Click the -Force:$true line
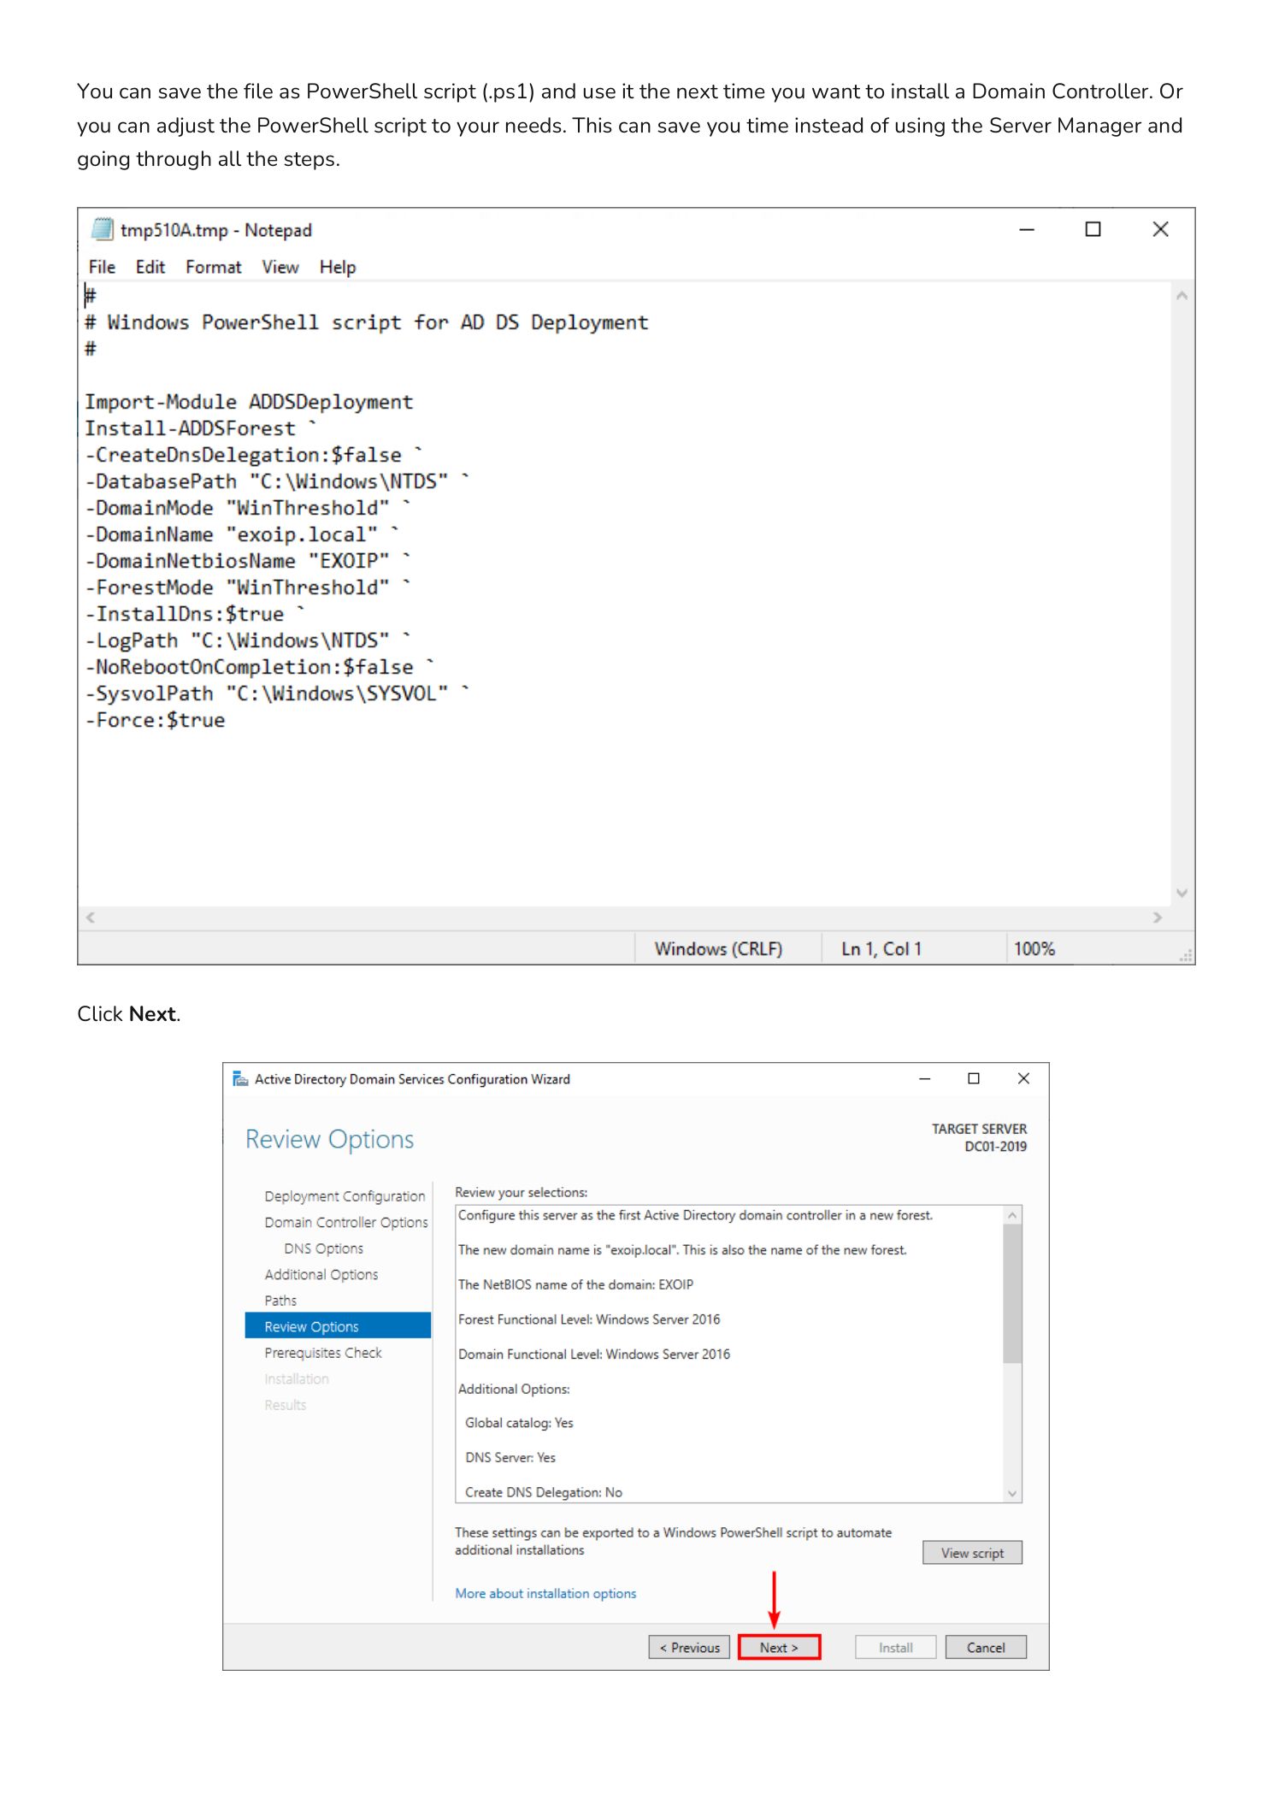 click(155, 720)
